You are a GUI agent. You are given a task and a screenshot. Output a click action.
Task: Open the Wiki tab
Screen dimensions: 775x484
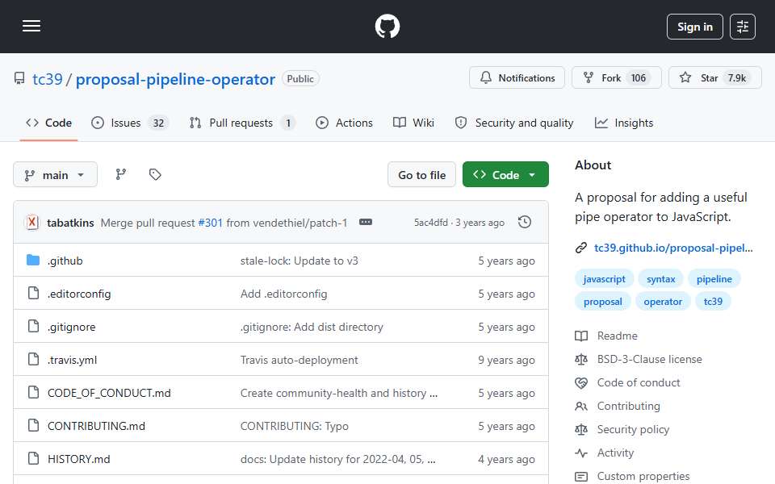pyautogui.click(x=413, y=123)
